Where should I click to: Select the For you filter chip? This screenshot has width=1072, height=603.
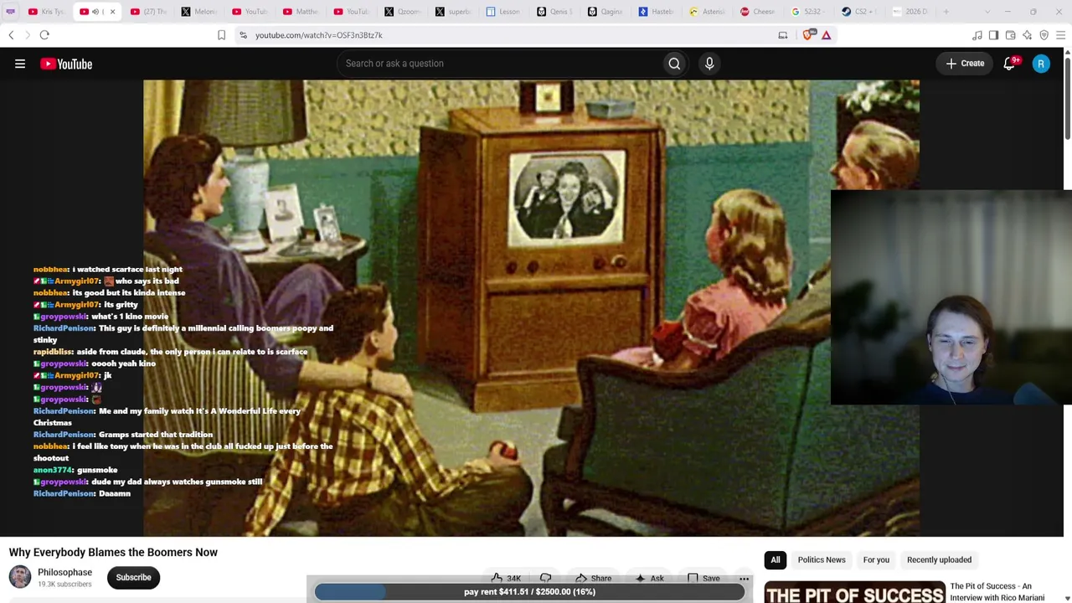coord(876,559)
